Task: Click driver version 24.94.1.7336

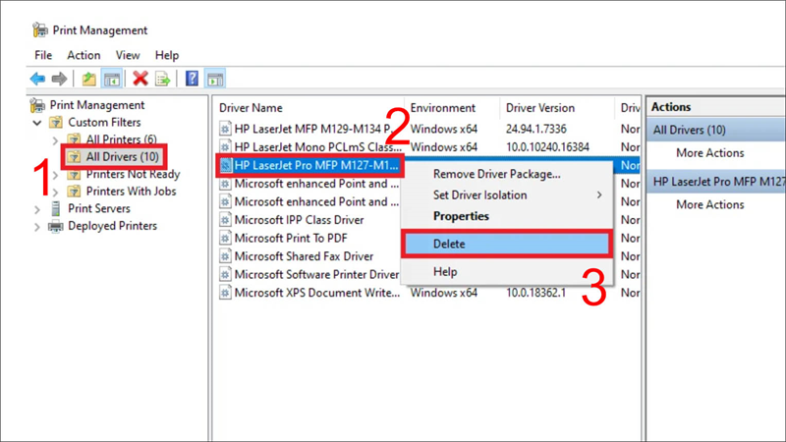Action: (x=535, y=129)
